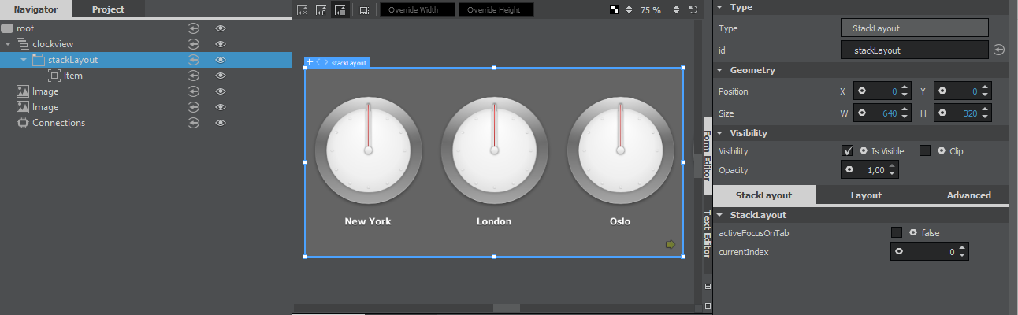Open the Advanced properties tab

pyautogui.click(x=968, y=195)
